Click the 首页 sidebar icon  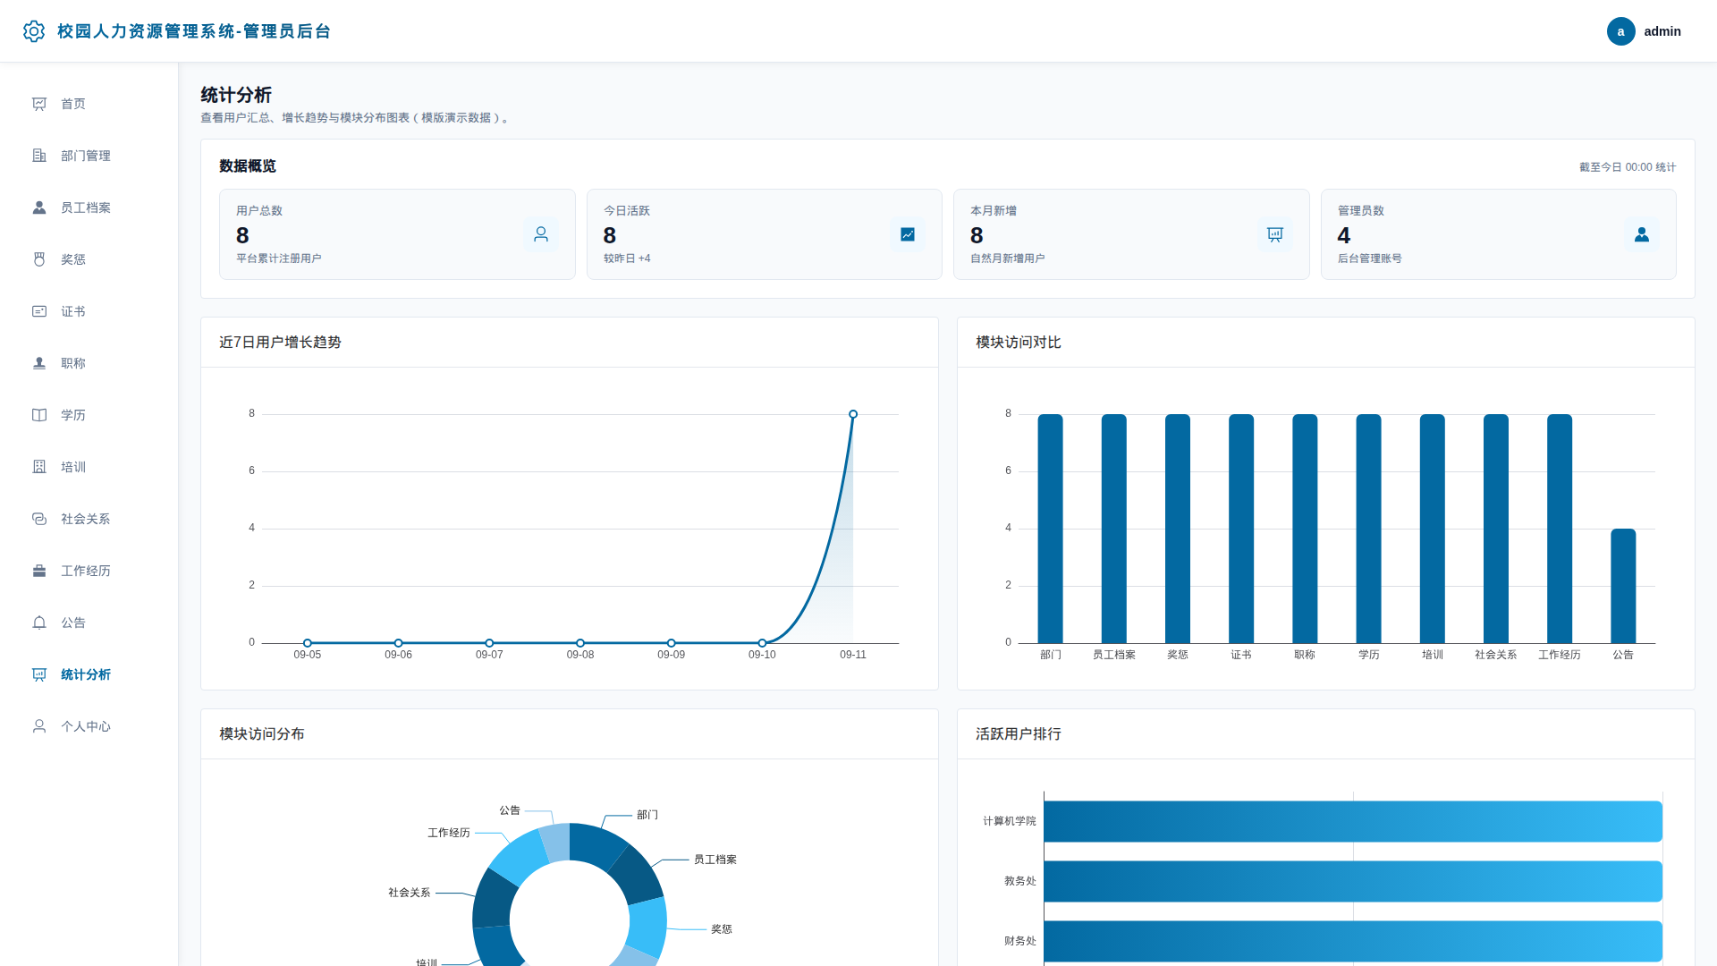(39, 104)
